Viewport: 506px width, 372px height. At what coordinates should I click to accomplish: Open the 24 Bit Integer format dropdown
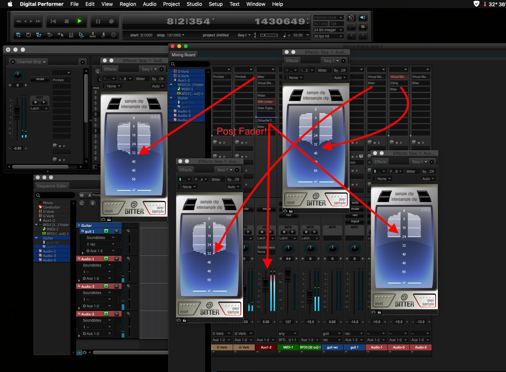(328, 30)
